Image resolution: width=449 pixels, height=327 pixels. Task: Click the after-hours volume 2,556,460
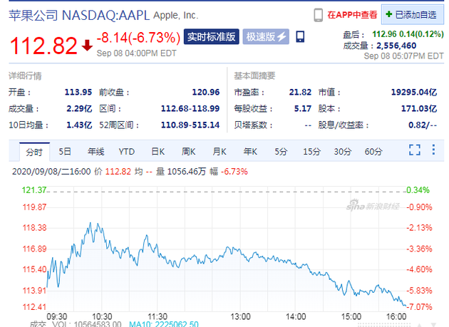click(x=396, y=46)
